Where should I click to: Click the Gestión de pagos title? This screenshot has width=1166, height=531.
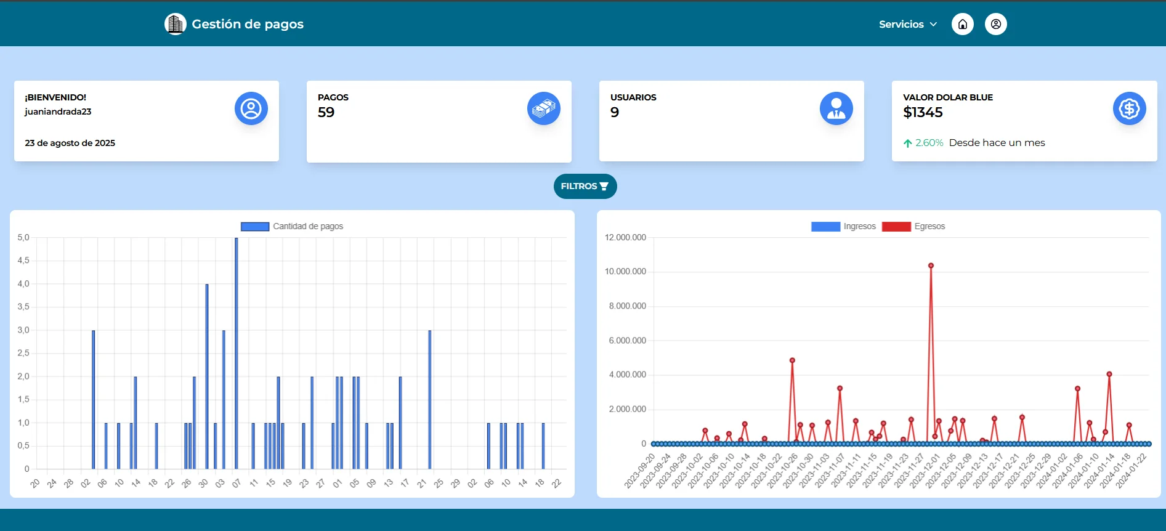click(x=248, y=24)
